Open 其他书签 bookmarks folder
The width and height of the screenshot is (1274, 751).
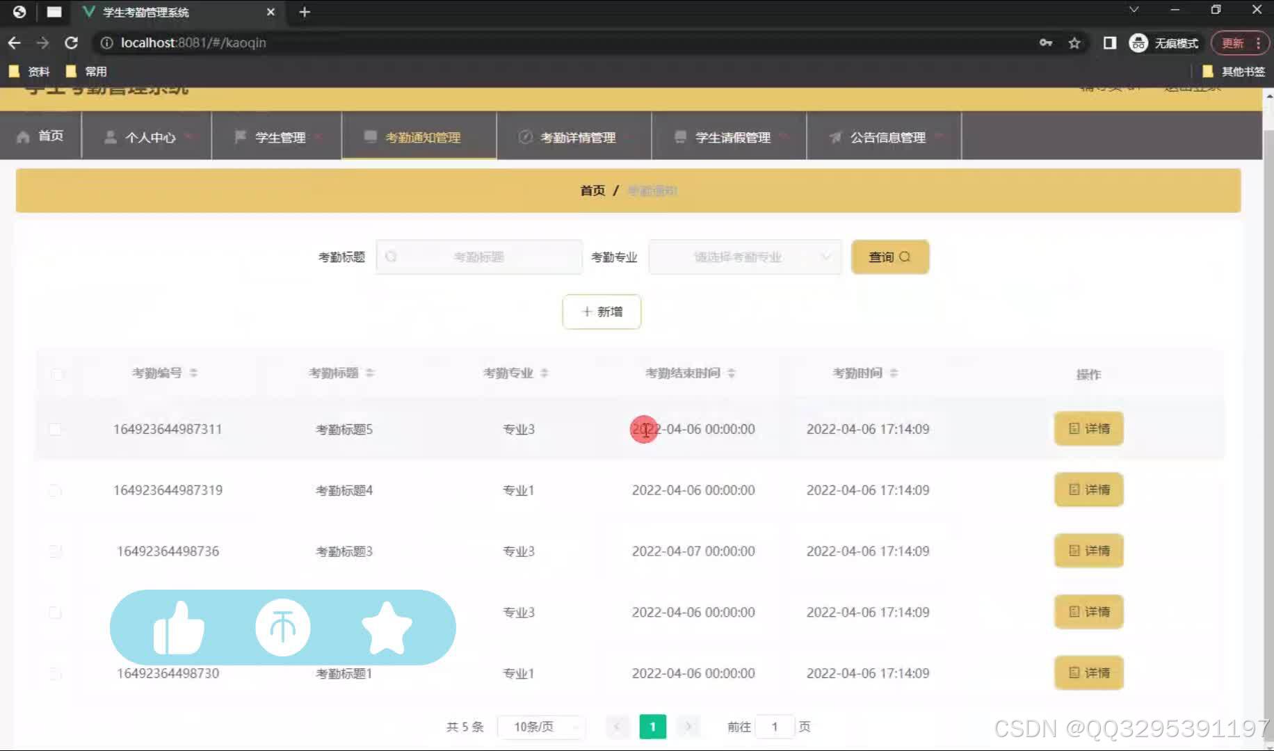tap(1234, 71)
